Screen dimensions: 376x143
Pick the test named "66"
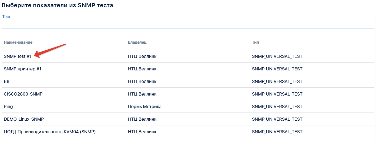(x=7, y=81)
